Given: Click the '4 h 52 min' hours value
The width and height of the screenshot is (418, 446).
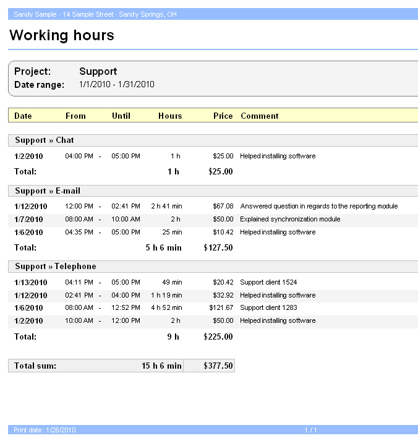Looking at the screenshot, I should coord(166,308).
